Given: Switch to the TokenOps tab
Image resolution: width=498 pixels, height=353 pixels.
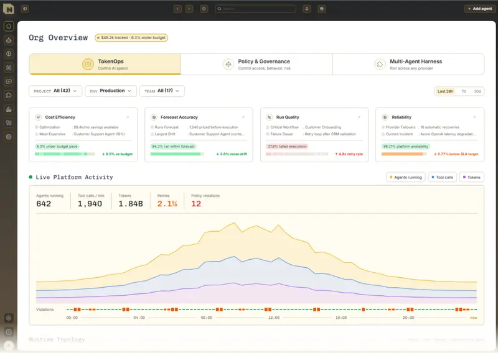Looking at the screenshot, I should point(105,64).
